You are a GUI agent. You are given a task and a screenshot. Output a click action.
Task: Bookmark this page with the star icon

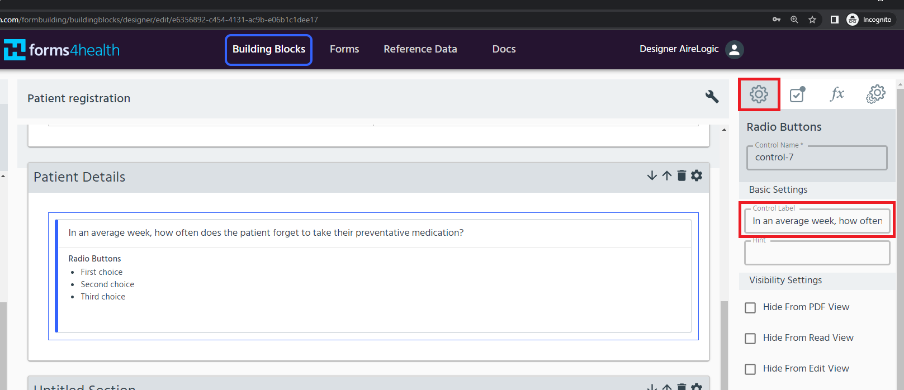click(812, 20)
